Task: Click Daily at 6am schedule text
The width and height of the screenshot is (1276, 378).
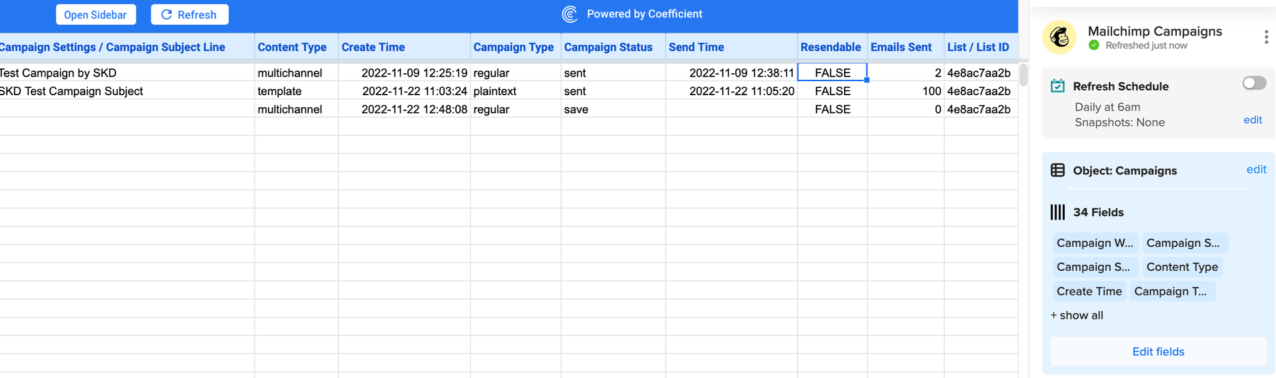Action: (x=1107, y=106)
